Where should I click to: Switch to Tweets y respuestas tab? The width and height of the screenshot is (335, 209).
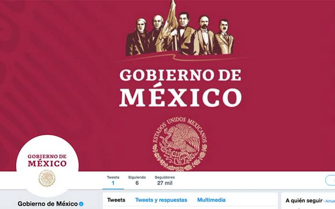tap(161, 200)
